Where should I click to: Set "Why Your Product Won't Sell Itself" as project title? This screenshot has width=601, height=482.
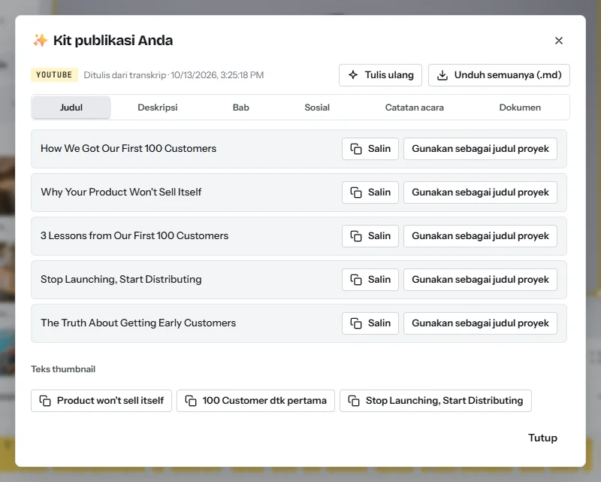pos(480,192)
